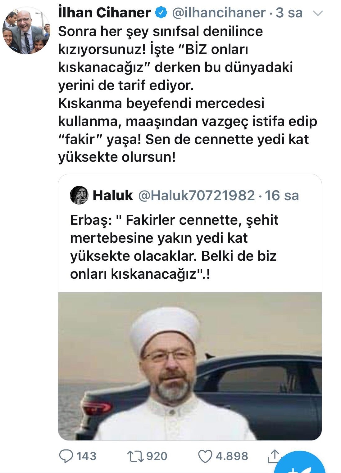Tap the share upload icon

point(274,455)
